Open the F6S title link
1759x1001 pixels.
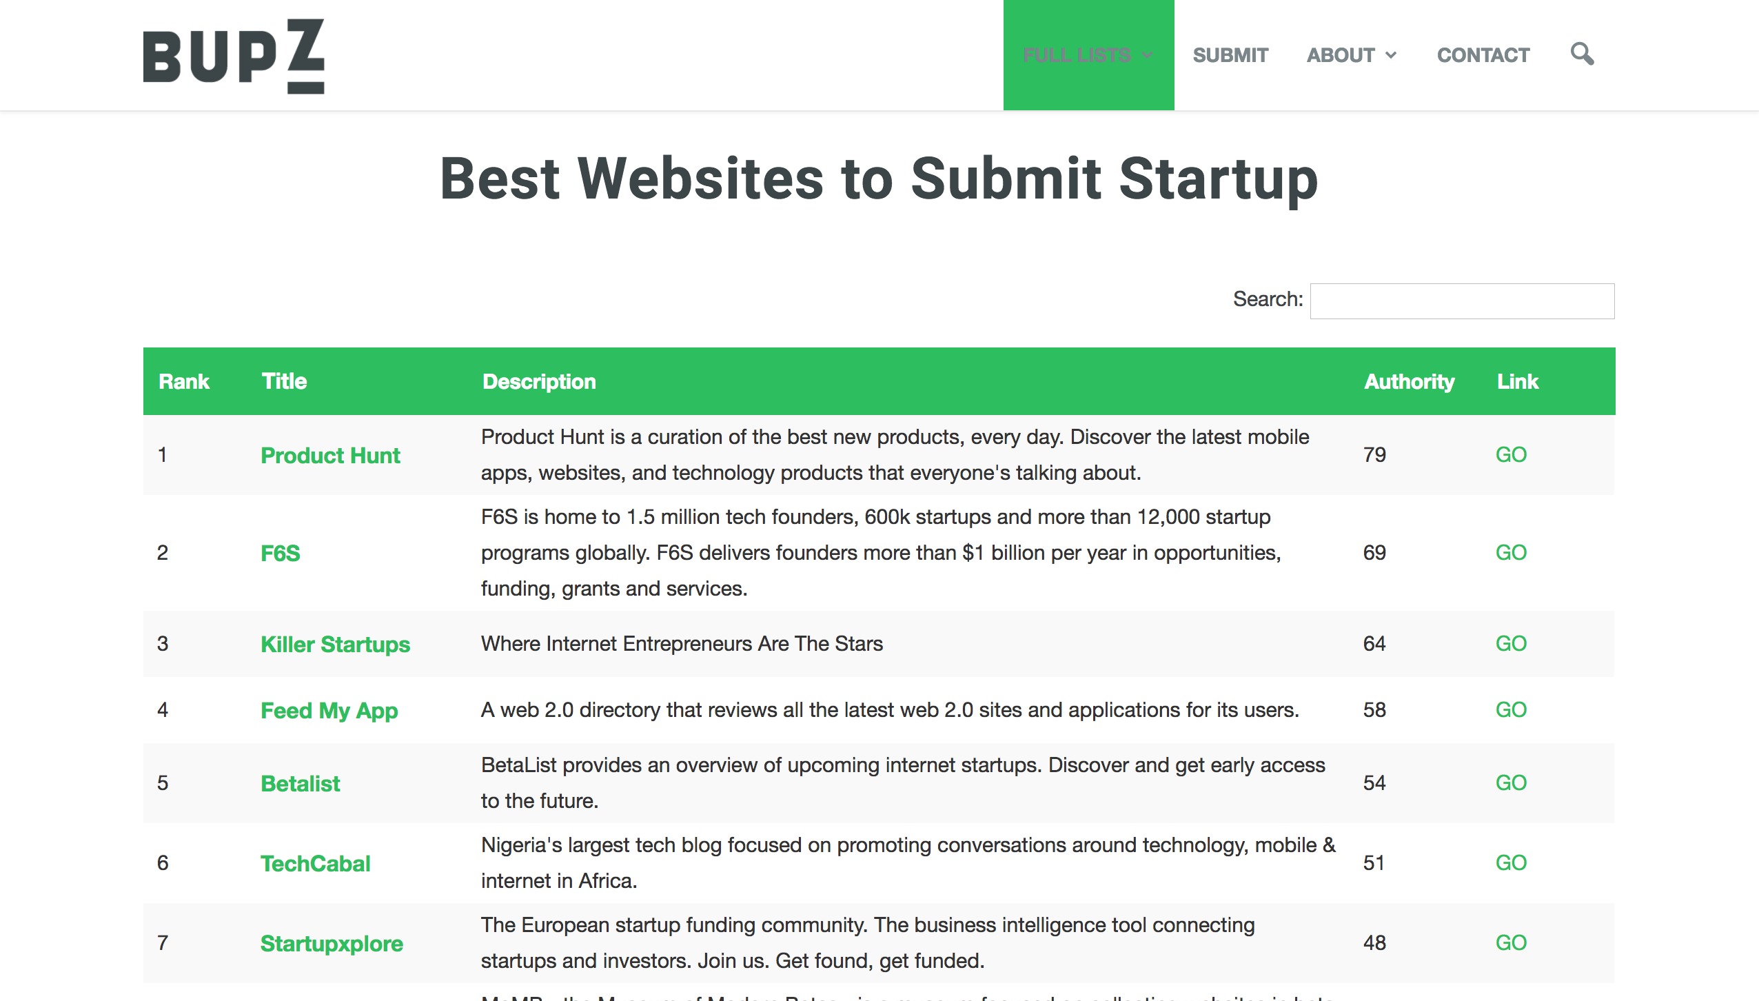click(x=281, y=553)
